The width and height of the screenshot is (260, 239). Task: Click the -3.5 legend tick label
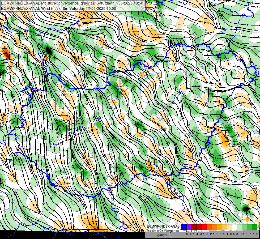coord(202,234)
